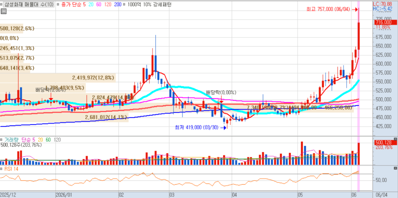Select the RSI 14 indicator label

[x=12, y=169]
